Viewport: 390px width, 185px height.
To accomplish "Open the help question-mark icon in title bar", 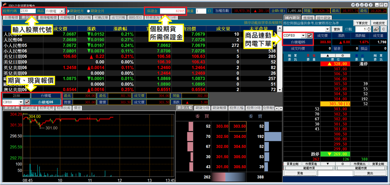I will click(x=366, y=5).
